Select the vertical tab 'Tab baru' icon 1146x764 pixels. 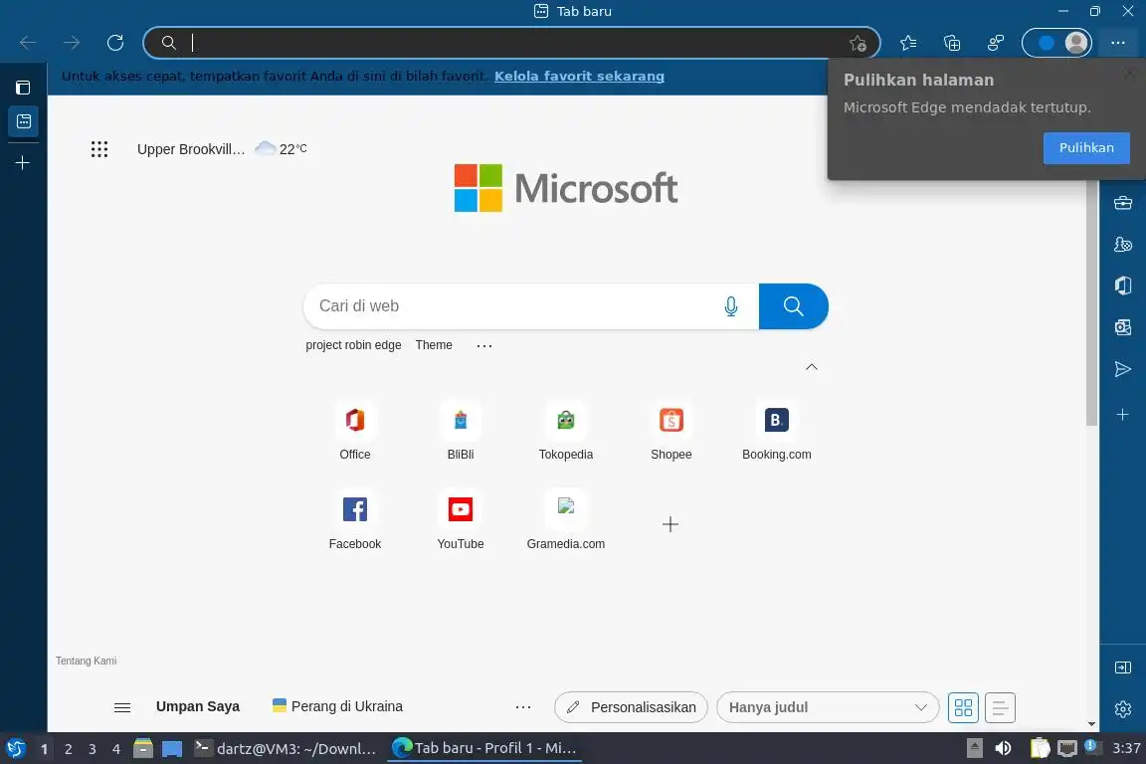click(x=24, y=121)
